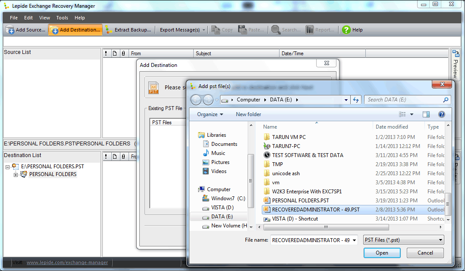This screenshot has width=465, height=271.
Task: Open the View menu
Action: (44, 18)
